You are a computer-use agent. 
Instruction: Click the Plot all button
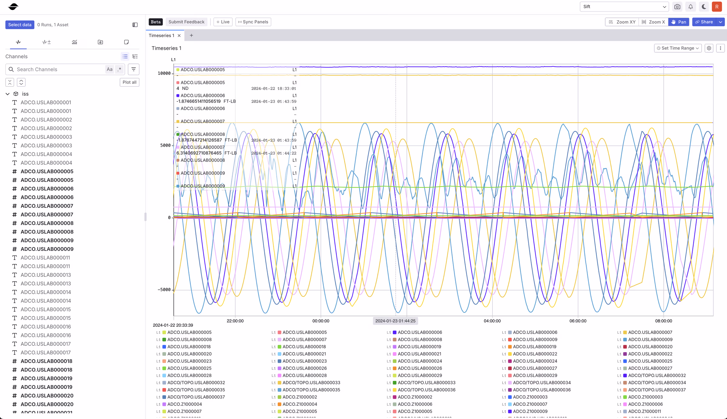[129, 82]
